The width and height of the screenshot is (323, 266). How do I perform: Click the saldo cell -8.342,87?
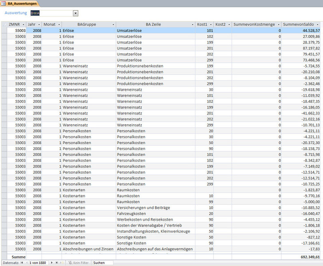301,160
